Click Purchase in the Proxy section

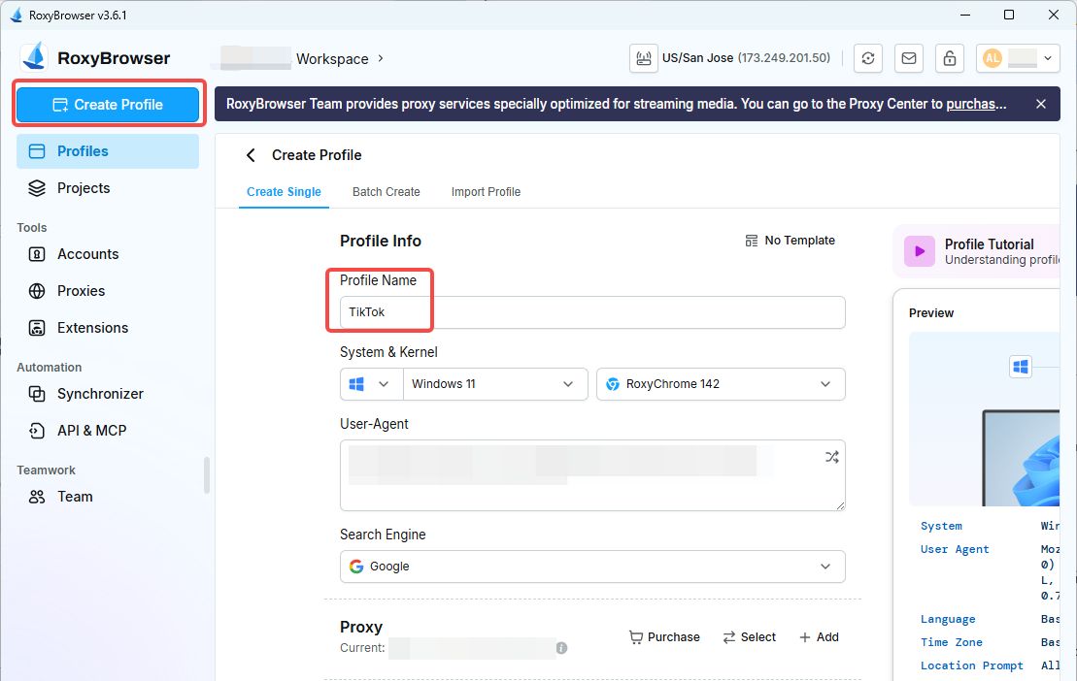pyautogui.click(x=664, y=636)
